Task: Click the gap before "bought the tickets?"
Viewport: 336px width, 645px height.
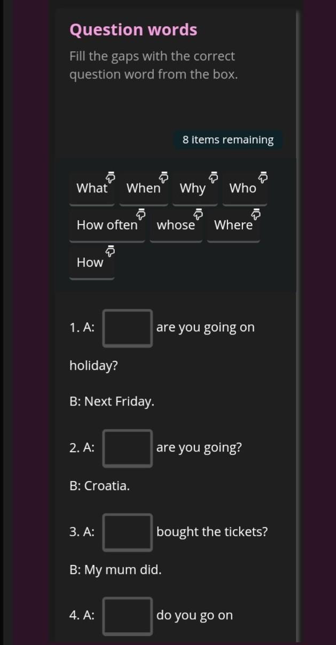Action: pos(128,532)
